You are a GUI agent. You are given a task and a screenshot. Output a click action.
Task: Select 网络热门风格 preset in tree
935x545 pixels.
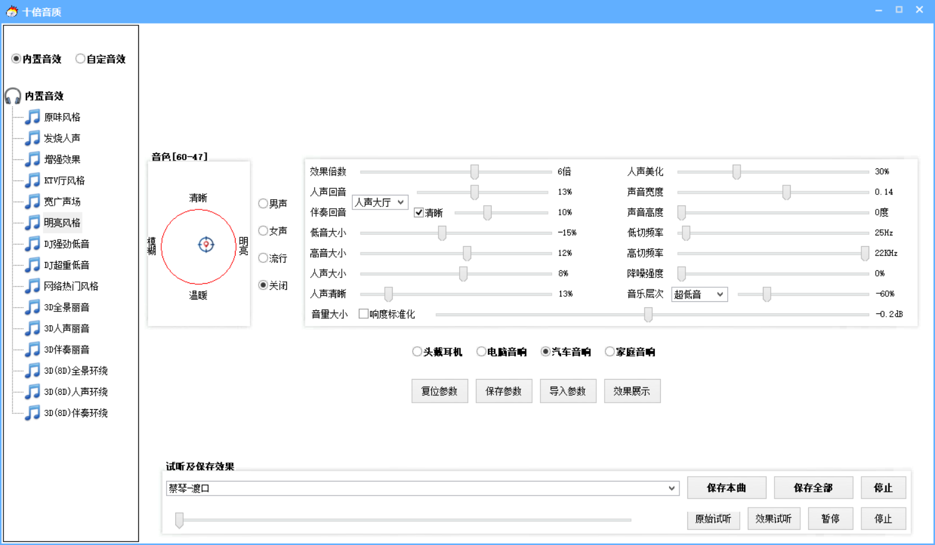click(x=71, y=286)
